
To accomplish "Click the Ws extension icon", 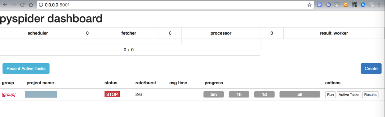I will click(328, 5).
